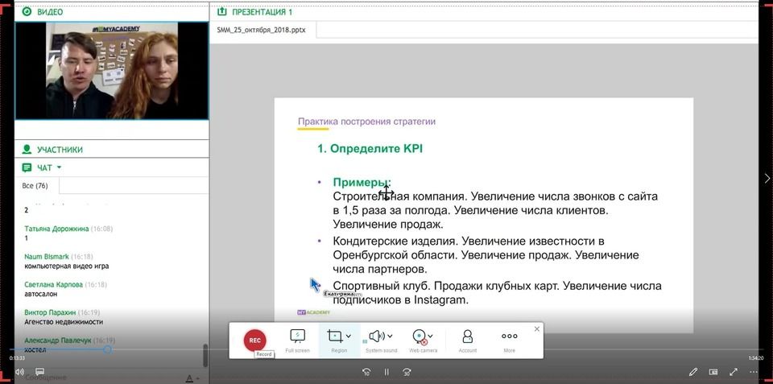Start recording with the red REC button

click(254, 341)
